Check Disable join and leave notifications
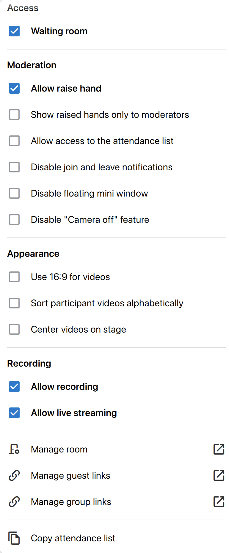 (14, 167)
